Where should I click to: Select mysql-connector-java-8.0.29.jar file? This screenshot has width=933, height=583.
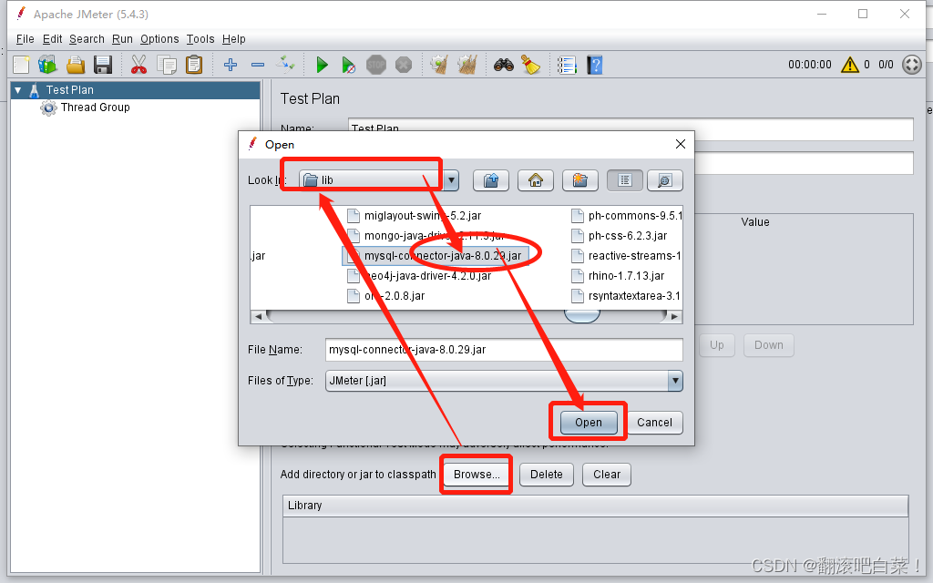435,256
